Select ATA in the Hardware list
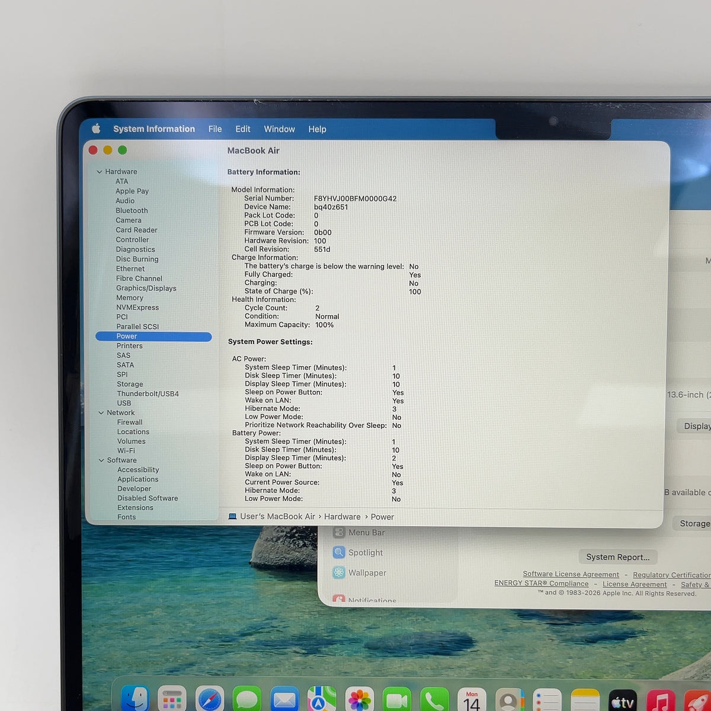Viewport: 711px width, 711px height. point(121,181)
